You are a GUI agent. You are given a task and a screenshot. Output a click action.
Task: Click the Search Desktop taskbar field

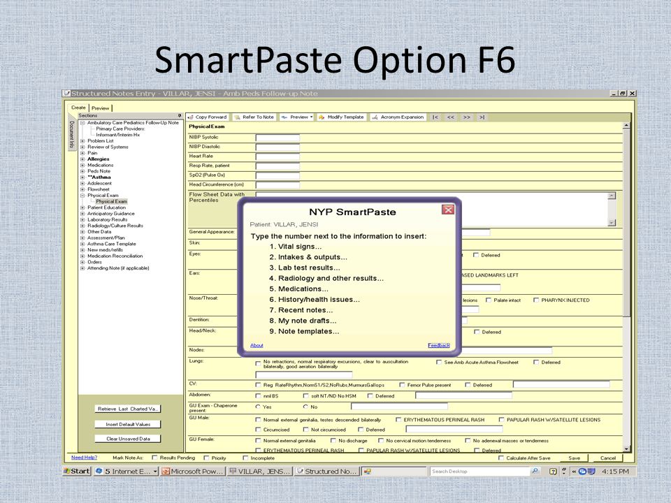tap(479, 471)
